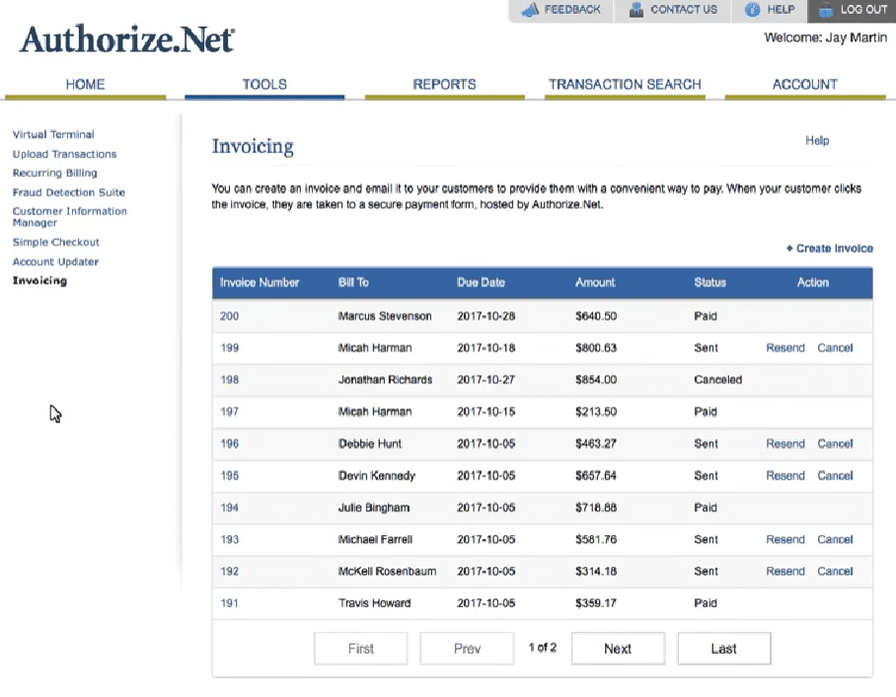Open invoice number 191

click(x=229, y=603)
